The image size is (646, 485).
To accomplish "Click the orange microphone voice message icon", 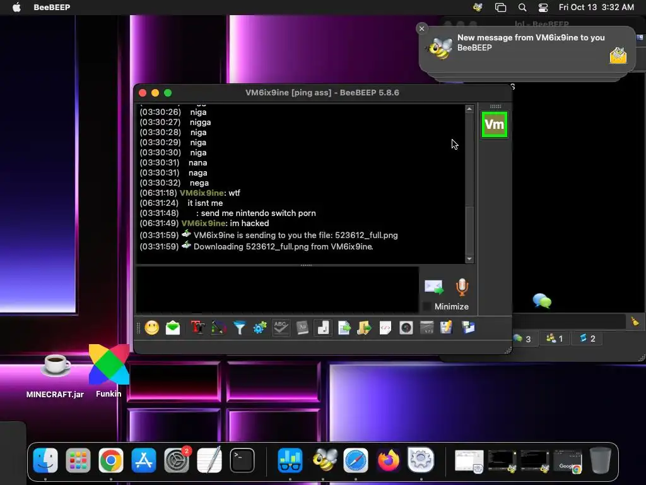I will pos(462,287).
